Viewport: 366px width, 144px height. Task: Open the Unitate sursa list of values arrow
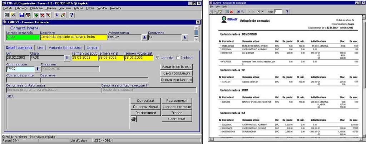coord(144,38)
